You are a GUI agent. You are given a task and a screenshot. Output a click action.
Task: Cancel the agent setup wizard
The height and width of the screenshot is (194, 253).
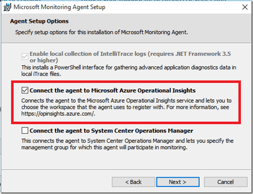pos(225,182)
